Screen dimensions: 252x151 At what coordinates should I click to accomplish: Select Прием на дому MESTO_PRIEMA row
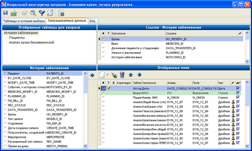[42, 146]
